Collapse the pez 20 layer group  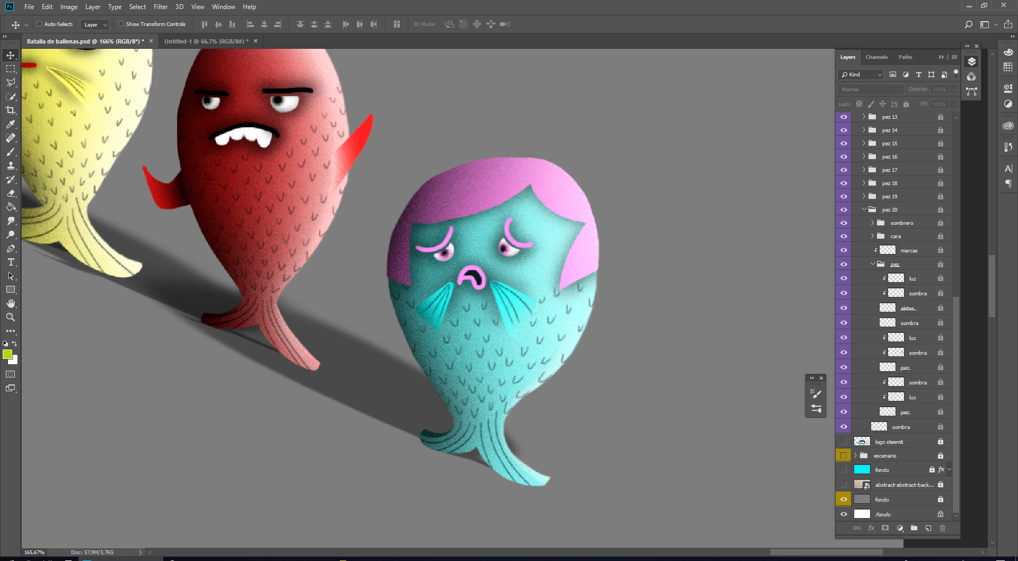864,209
